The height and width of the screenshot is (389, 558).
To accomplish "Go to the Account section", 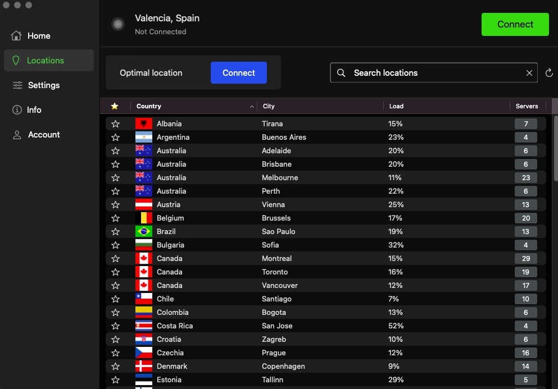I will 44,135.
